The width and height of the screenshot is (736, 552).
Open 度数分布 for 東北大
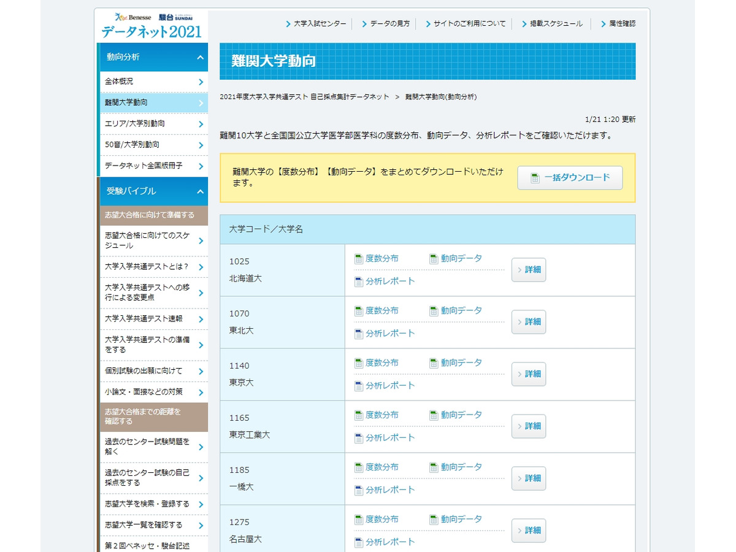(377, 311)
